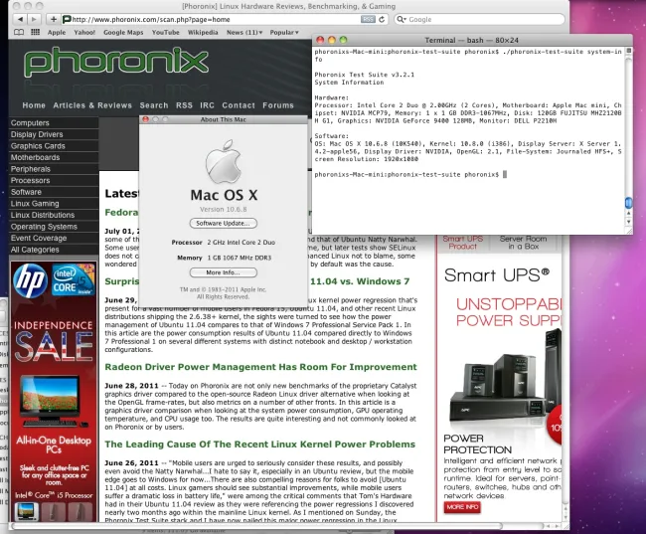Reload the page using refresh icon
Viewport: 646px width, 534px height.
pyautogui.click(x=382, y=19)
